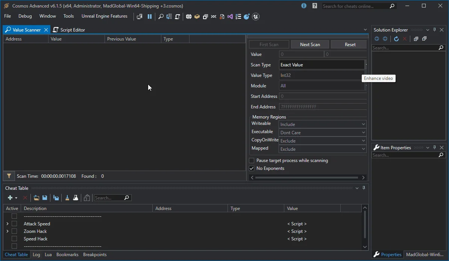Add a new cheat table entry with plus icon
Image resolution: width=449 pixels, height=261 pixels.
pyautogui.click(x=10, y=198)
